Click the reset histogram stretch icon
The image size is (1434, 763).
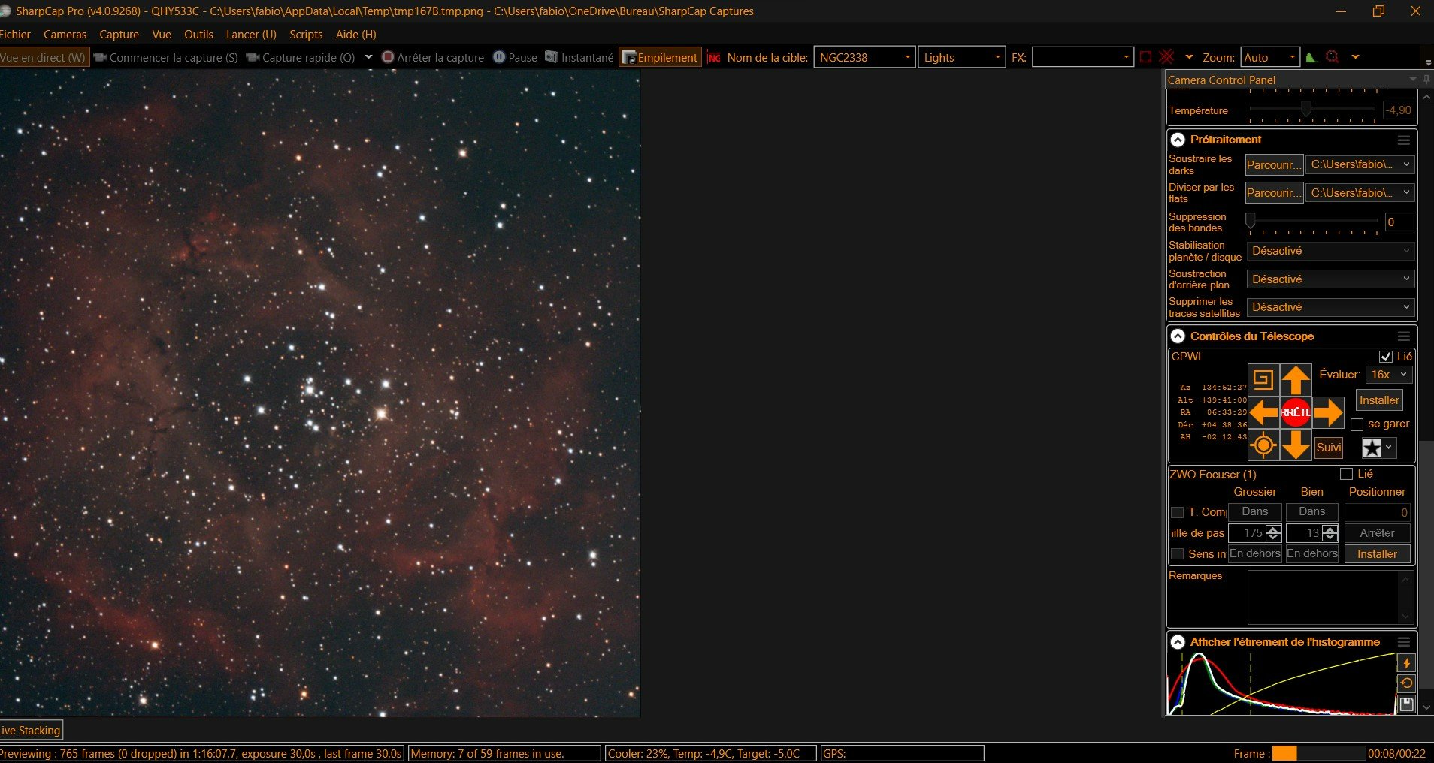[1406, 683]
